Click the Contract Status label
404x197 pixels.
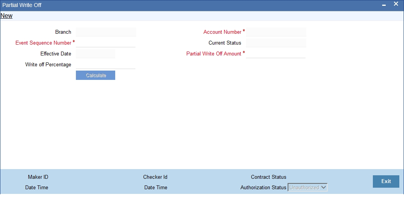[269, 177]
